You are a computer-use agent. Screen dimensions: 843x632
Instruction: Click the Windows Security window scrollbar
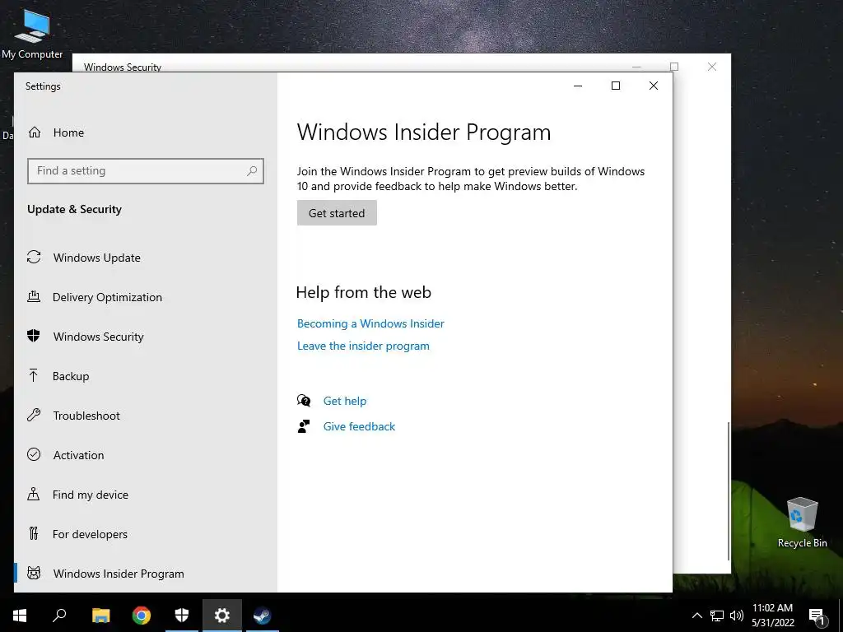(x=729, y=491)
